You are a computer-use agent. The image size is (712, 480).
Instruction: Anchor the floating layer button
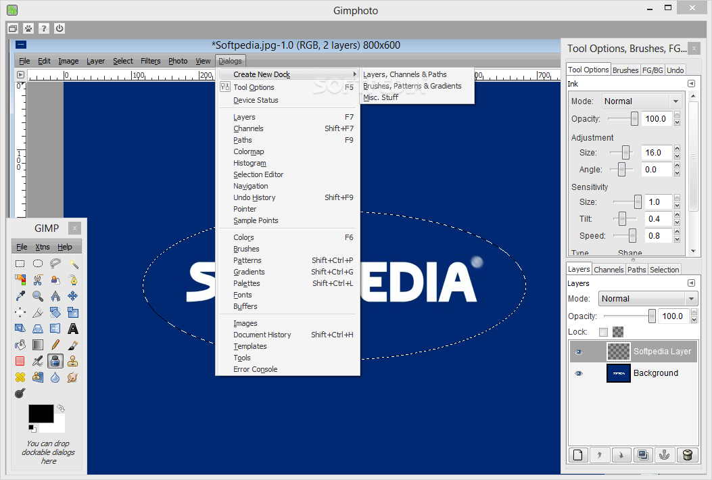(664, 454)
